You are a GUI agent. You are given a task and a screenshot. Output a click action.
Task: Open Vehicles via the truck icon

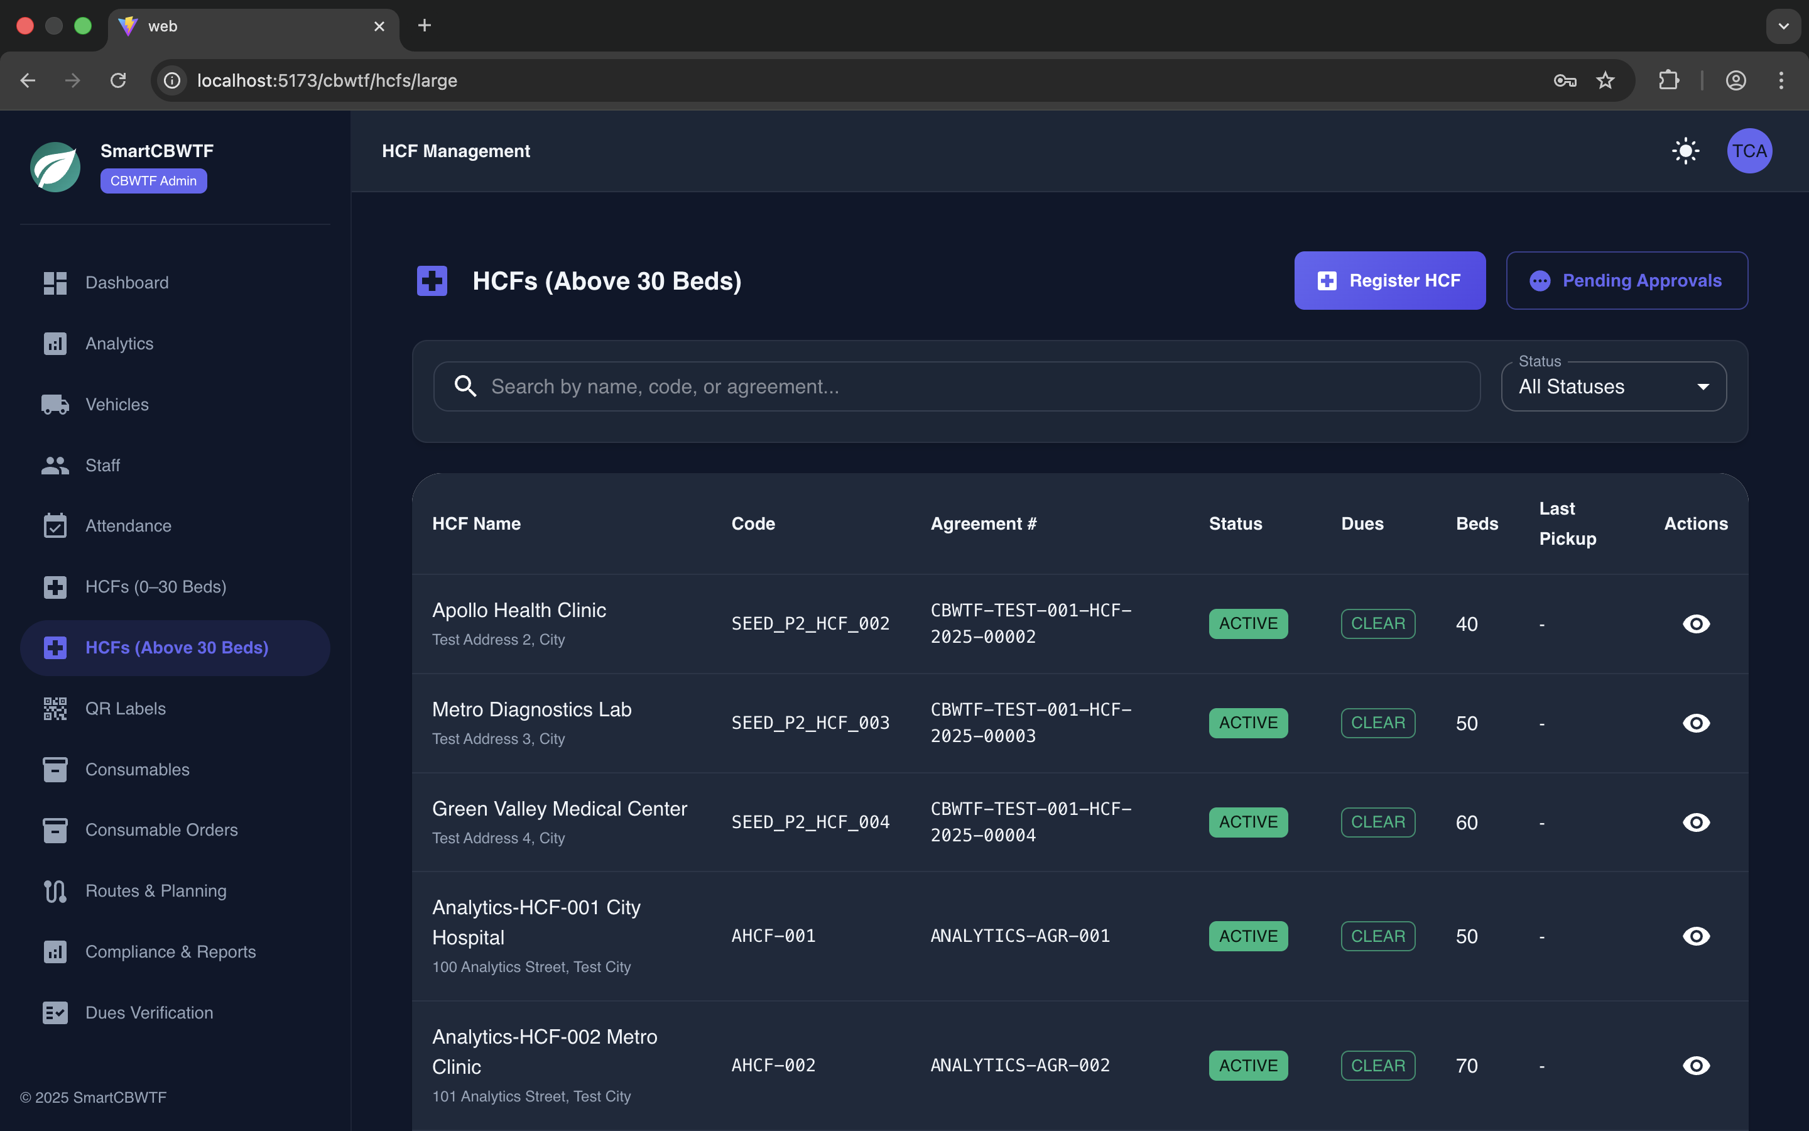(55, 404)
